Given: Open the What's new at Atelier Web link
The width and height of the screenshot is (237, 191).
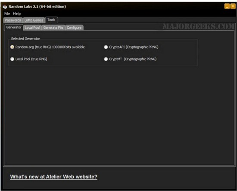Looking at the screenshot, I should click(54, 177).
